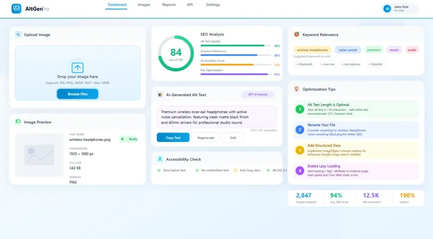Screen dimensions: 433x239
Task: Open the Alt Text Length is Optimal tip
Action: (x=356, y=109)
